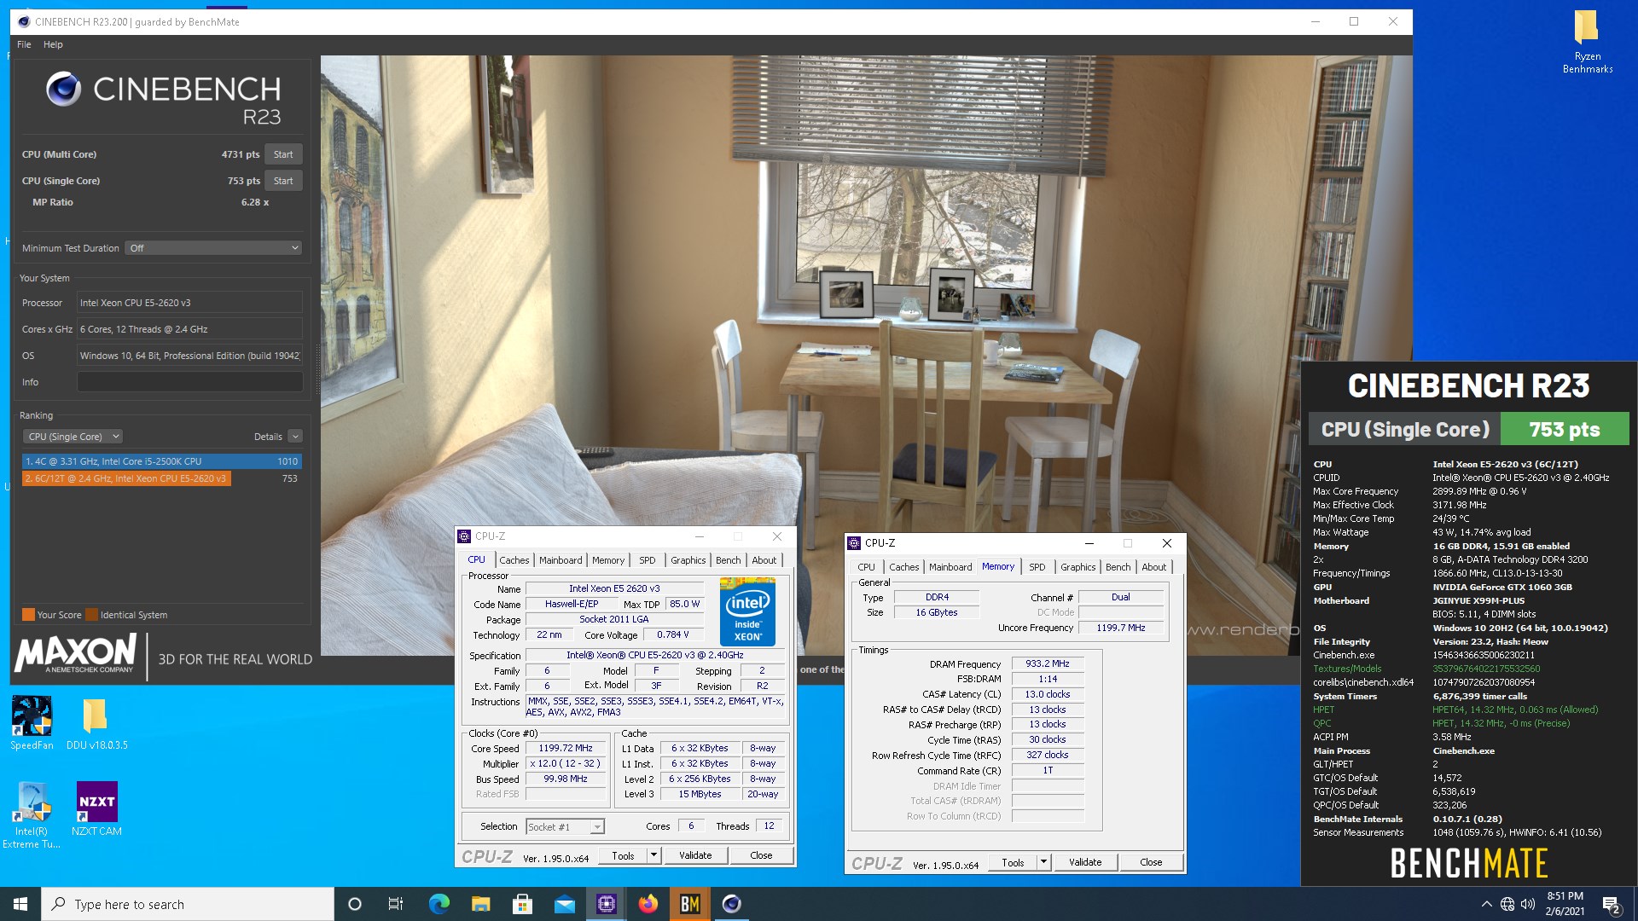
Task: Open File Explorer from the taskbar
Action: coord(480,904)
